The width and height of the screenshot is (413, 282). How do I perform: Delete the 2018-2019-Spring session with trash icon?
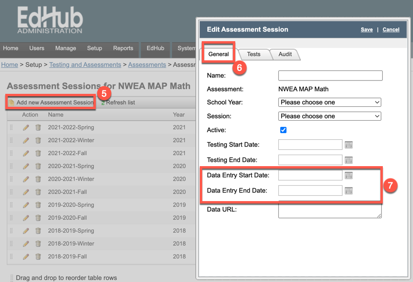(38, 231)
